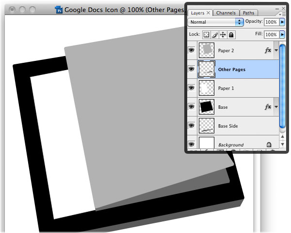The image size is (291, 233).
Task: Open the Opacity slider arrow
Action: pyautogui.click(x=282, y=22)
